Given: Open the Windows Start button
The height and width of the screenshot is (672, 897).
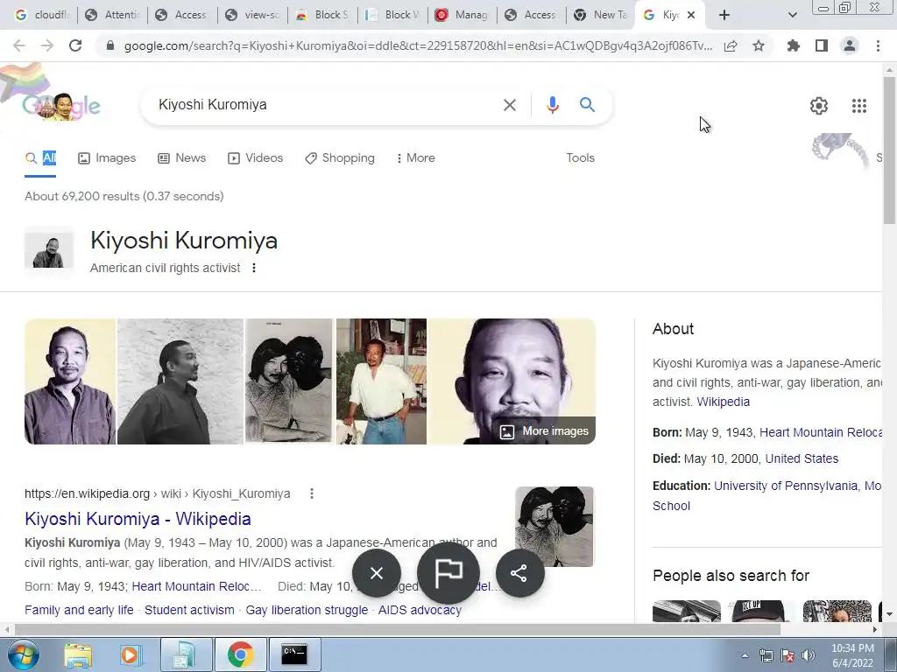Looking at the screenshot, I should click(x=24, y=654).
